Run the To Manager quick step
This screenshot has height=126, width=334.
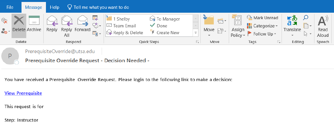coord(165,19)
